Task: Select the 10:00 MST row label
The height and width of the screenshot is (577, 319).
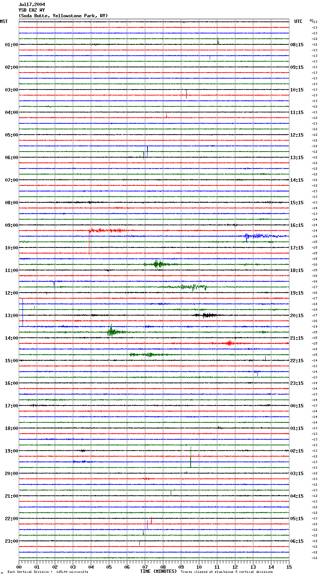Action: [12, 248]
